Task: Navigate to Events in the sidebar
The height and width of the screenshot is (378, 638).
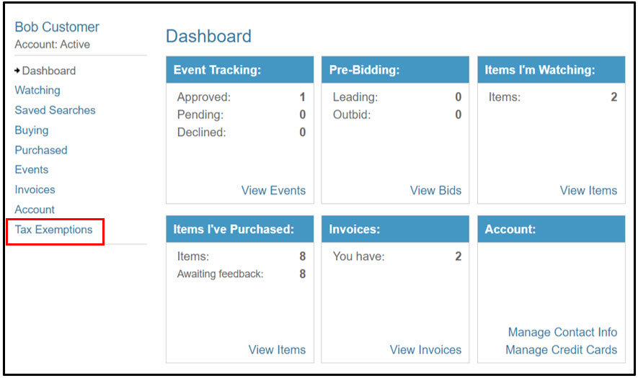Action: tap(32, 169)
